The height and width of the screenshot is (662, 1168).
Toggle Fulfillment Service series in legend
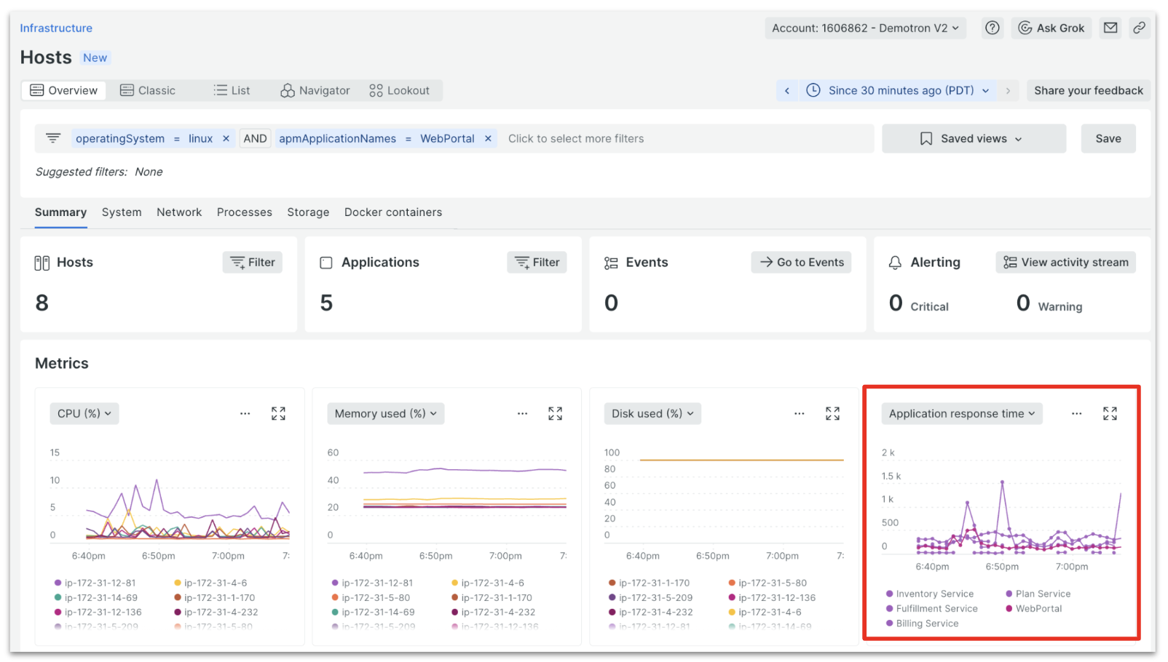coord(932,608)
